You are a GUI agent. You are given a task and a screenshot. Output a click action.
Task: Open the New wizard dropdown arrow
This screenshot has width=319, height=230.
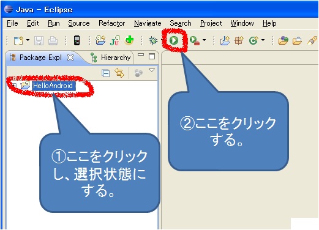point(28,40)
